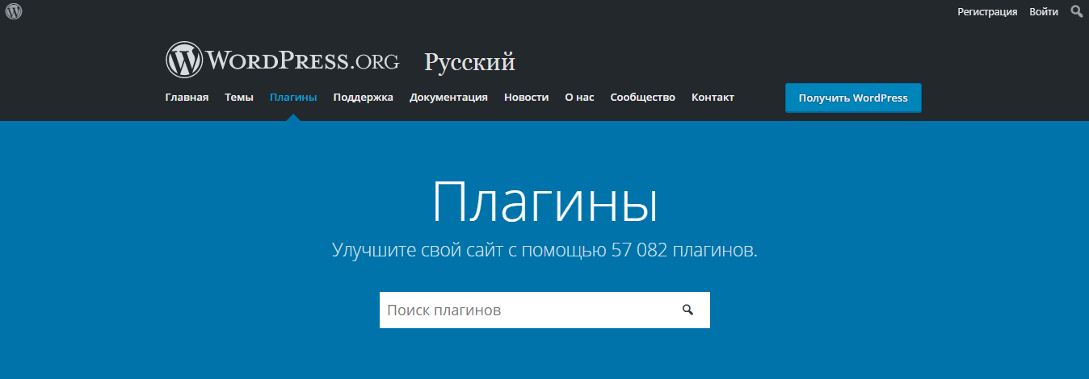
Task: Select the Плагины menu item
Action: (x=293, y=98)
